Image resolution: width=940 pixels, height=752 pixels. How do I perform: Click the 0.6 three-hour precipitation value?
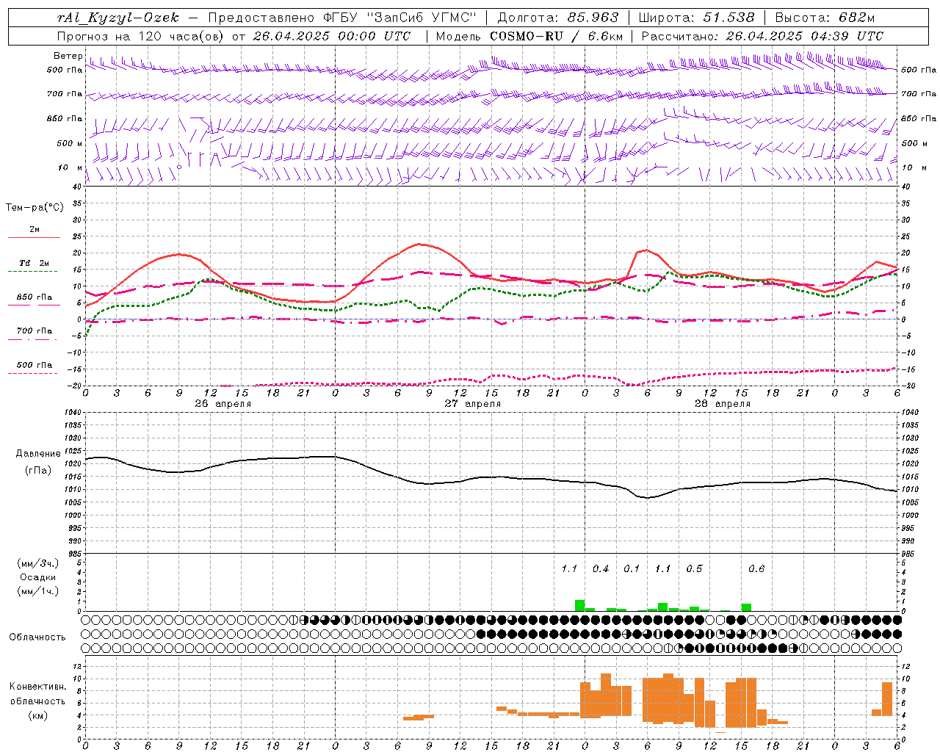click(756, 569)
